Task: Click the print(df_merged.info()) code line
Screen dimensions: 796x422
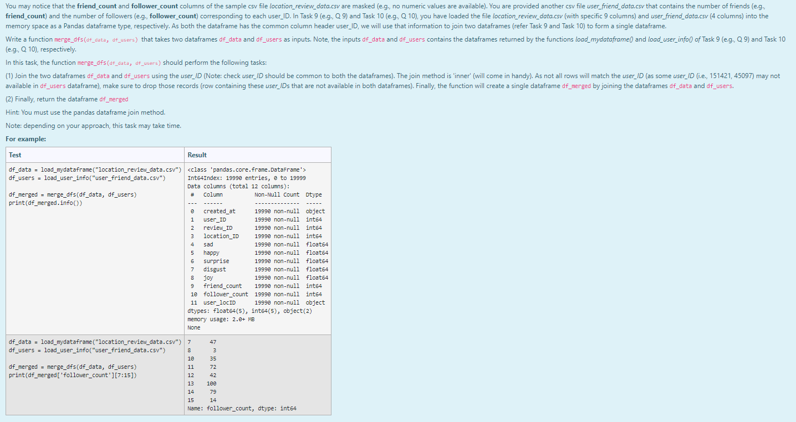Action: click(47, 203)
